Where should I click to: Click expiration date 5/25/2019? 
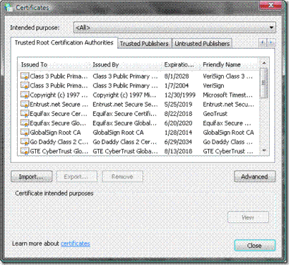click(178, 105)
